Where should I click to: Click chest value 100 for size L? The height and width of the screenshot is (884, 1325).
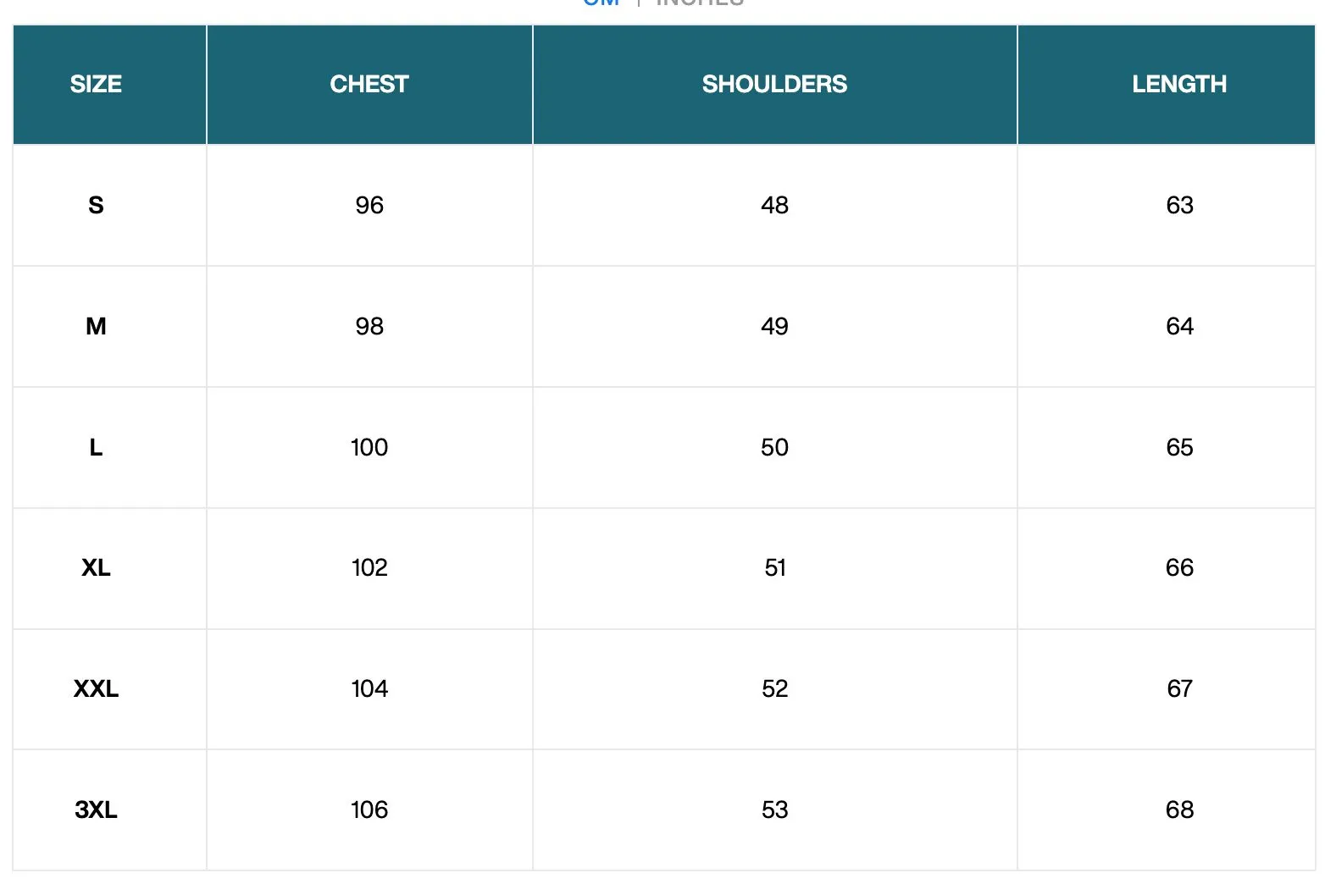(x=369, y=447)
